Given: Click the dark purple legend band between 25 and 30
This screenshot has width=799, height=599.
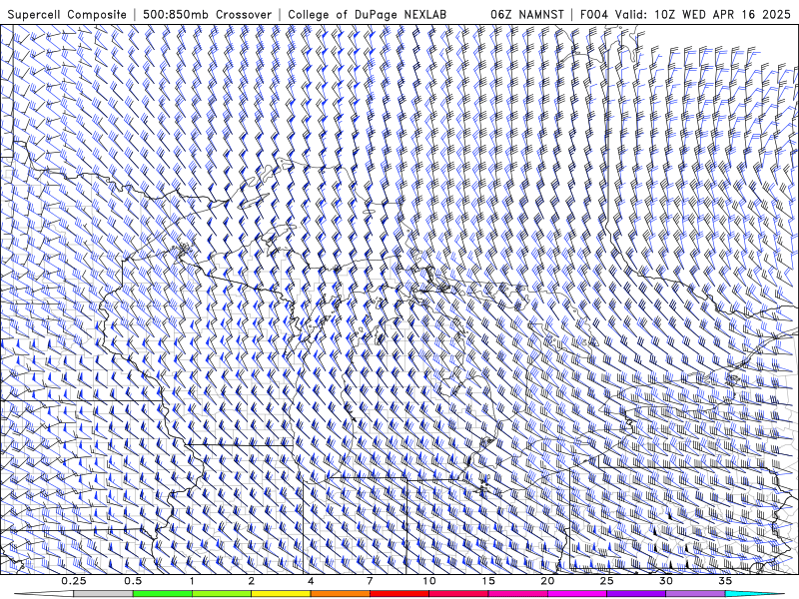Looking at the screenshot, I should [636, 594].
